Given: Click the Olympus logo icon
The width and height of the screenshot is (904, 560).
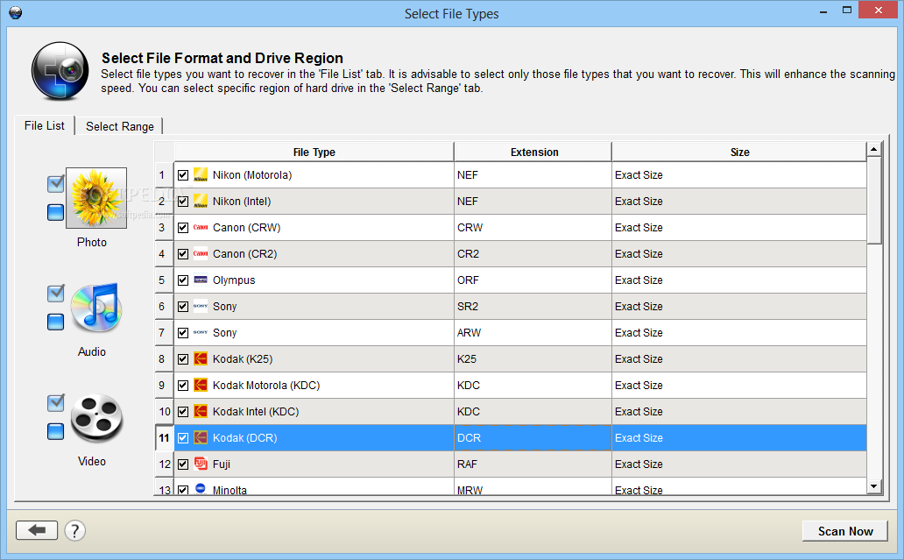Looking at the screenshot, I should (200, 280).
